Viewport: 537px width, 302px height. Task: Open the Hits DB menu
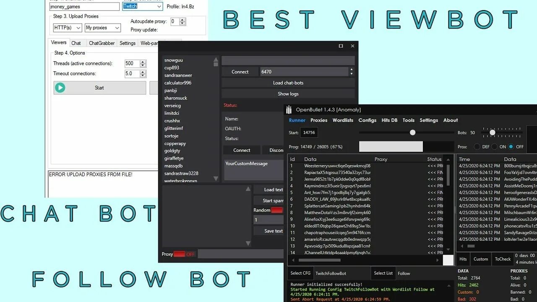(389, 120)
